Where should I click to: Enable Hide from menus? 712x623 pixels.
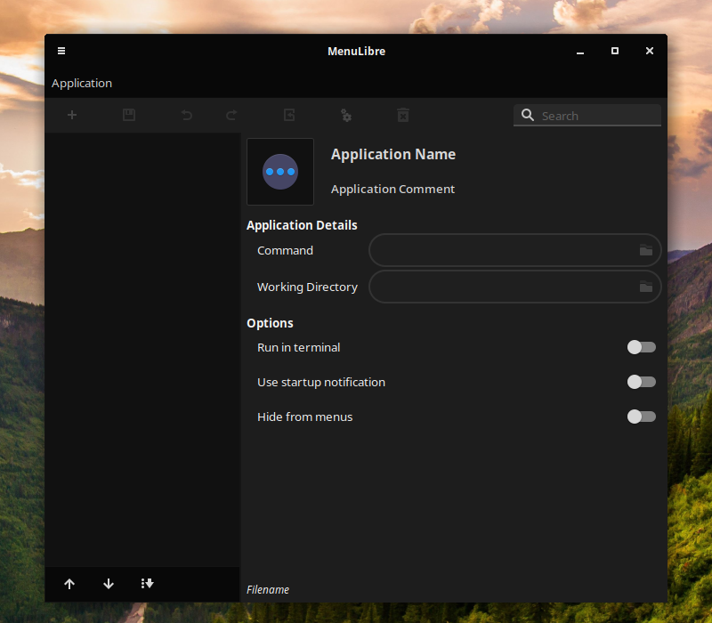click(x=641, y=417)
